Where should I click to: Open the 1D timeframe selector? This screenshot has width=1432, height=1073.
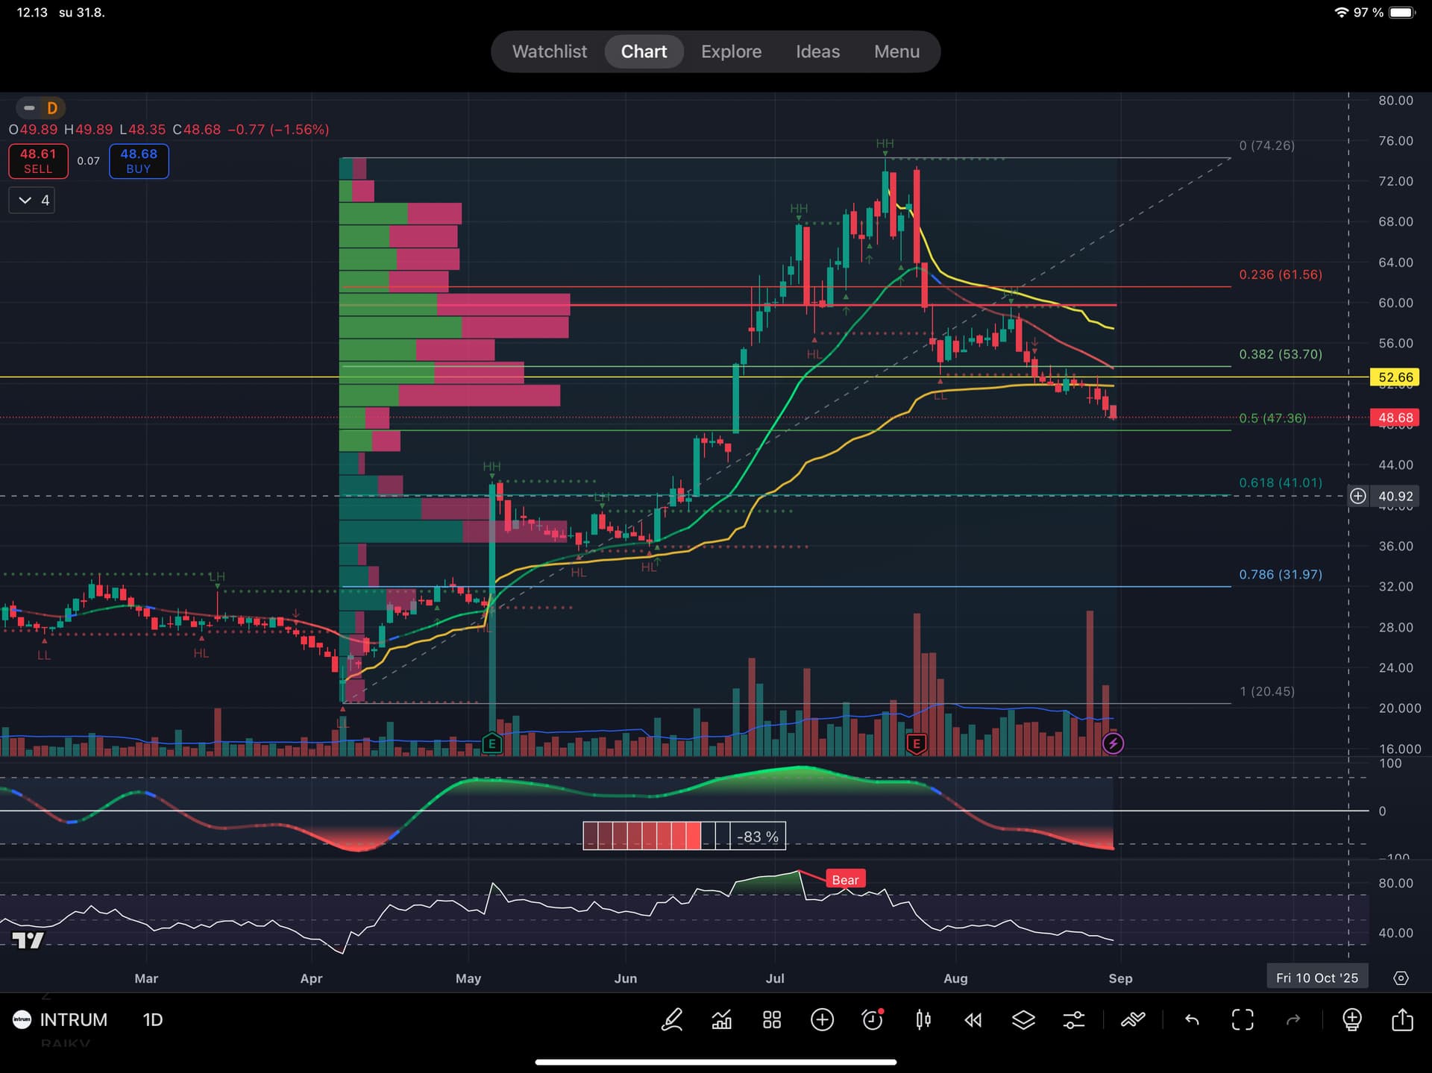tap(152, 1019)
